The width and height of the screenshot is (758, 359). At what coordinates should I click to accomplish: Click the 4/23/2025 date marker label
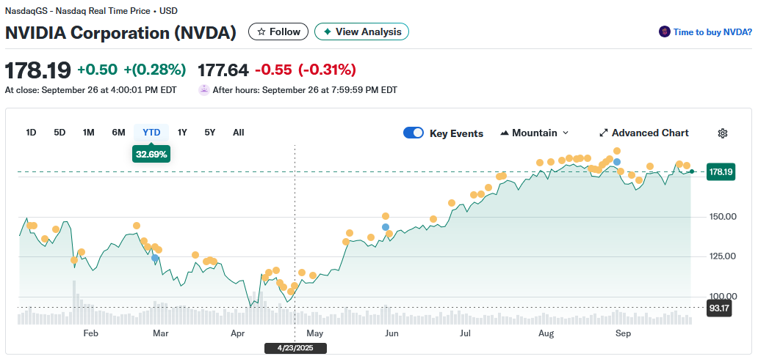click(x=295, y=348)
